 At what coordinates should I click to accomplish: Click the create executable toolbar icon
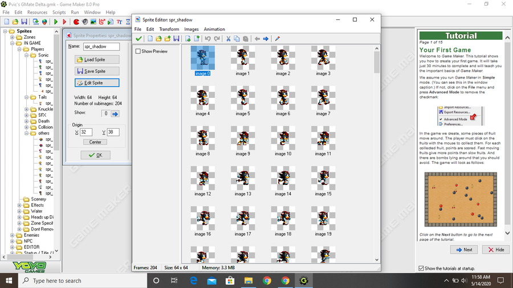pyautogui.click(x=36, y=22)
